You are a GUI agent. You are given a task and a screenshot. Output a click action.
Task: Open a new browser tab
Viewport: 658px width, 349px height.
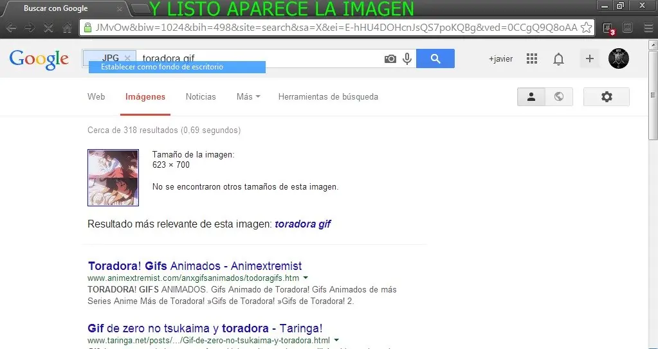click(141, 8)
